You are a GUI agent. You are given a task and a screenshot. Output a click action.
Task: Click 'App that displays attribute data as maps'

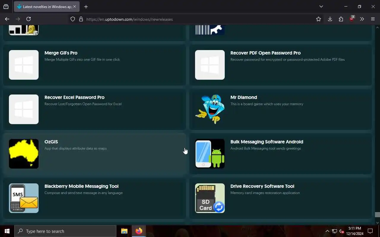click(75, 148)
